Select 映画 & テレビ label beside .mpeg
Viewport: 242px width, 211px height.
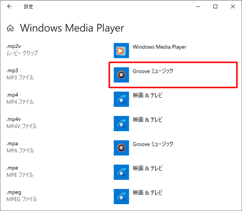(148, 193)
